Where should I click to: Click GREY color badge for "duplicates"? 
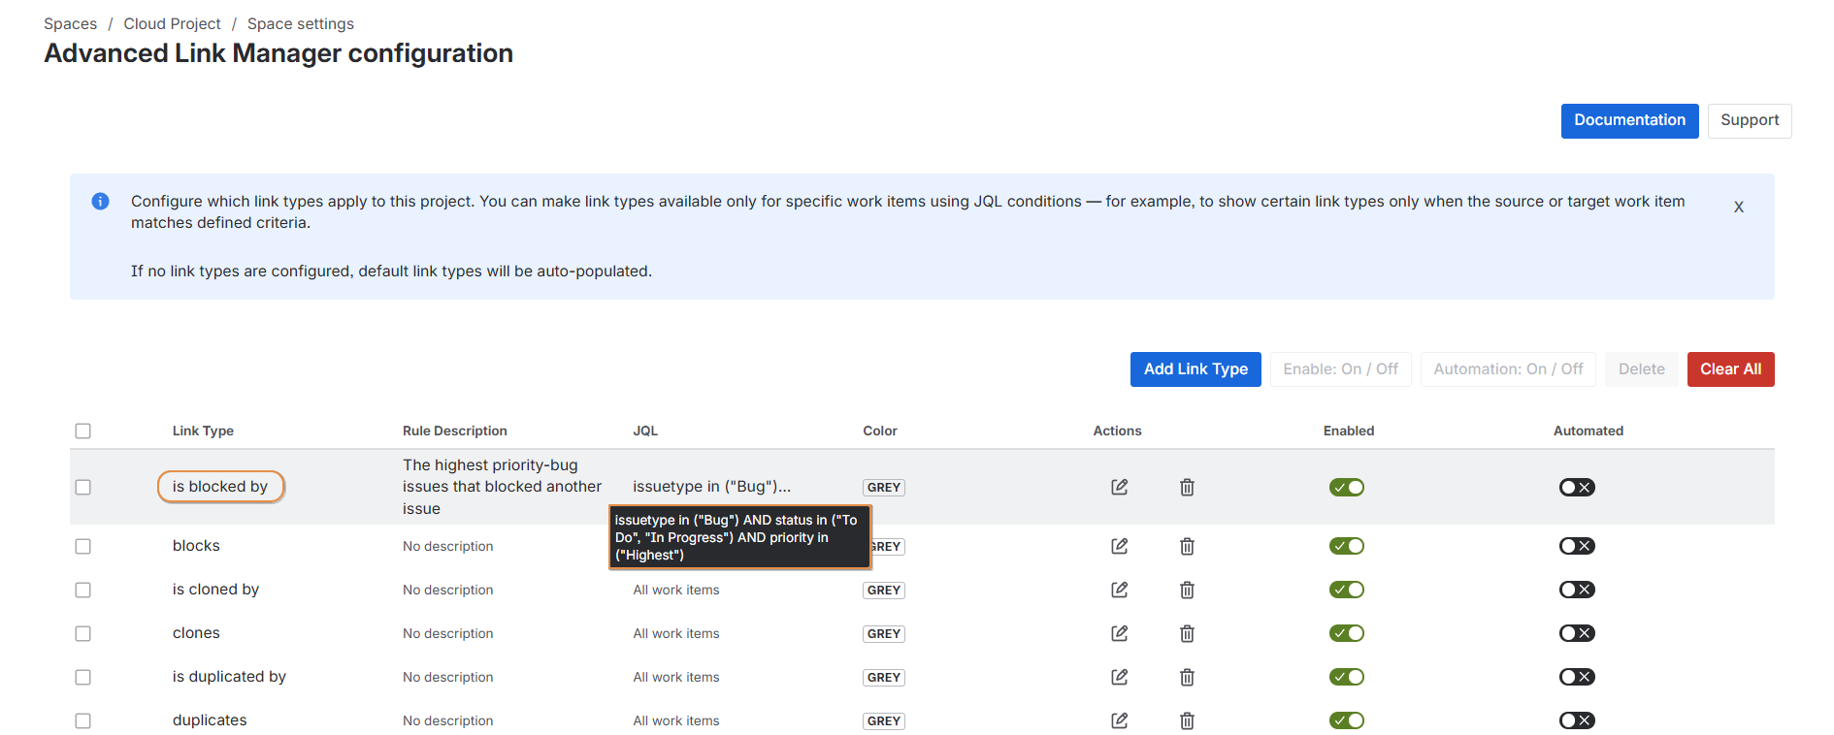[x=884, y=721]
